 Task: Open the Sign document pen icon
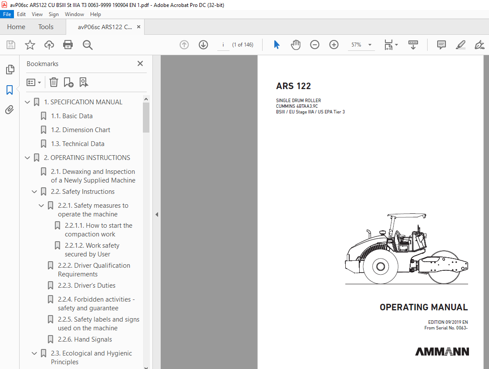click(x=479, y=45)
